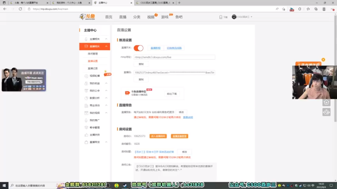Image resolution: width=337 pixels, height=189 pixels.
Task: Open 分类 in the top navigation
Action: [x=136, y=17]
